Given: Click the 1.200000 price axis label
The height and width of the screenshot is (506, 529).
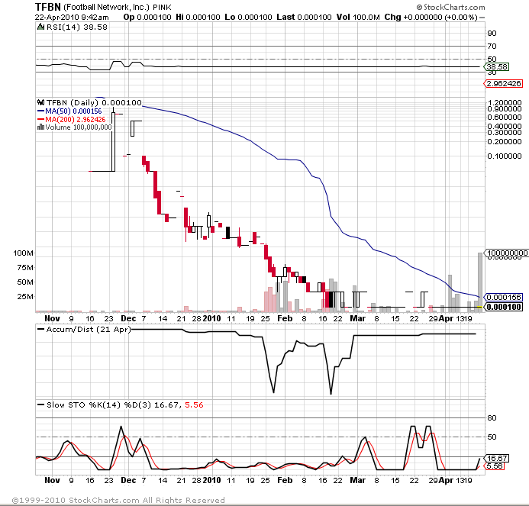Looking at the screenshot, I should coord(505,102).
